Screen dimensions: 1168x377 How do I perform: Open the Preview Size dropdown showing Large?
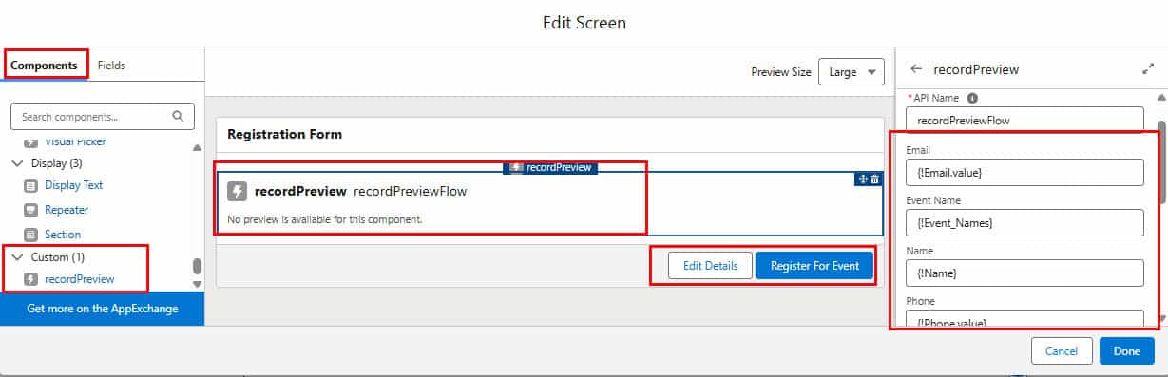[x=852, y=72]
